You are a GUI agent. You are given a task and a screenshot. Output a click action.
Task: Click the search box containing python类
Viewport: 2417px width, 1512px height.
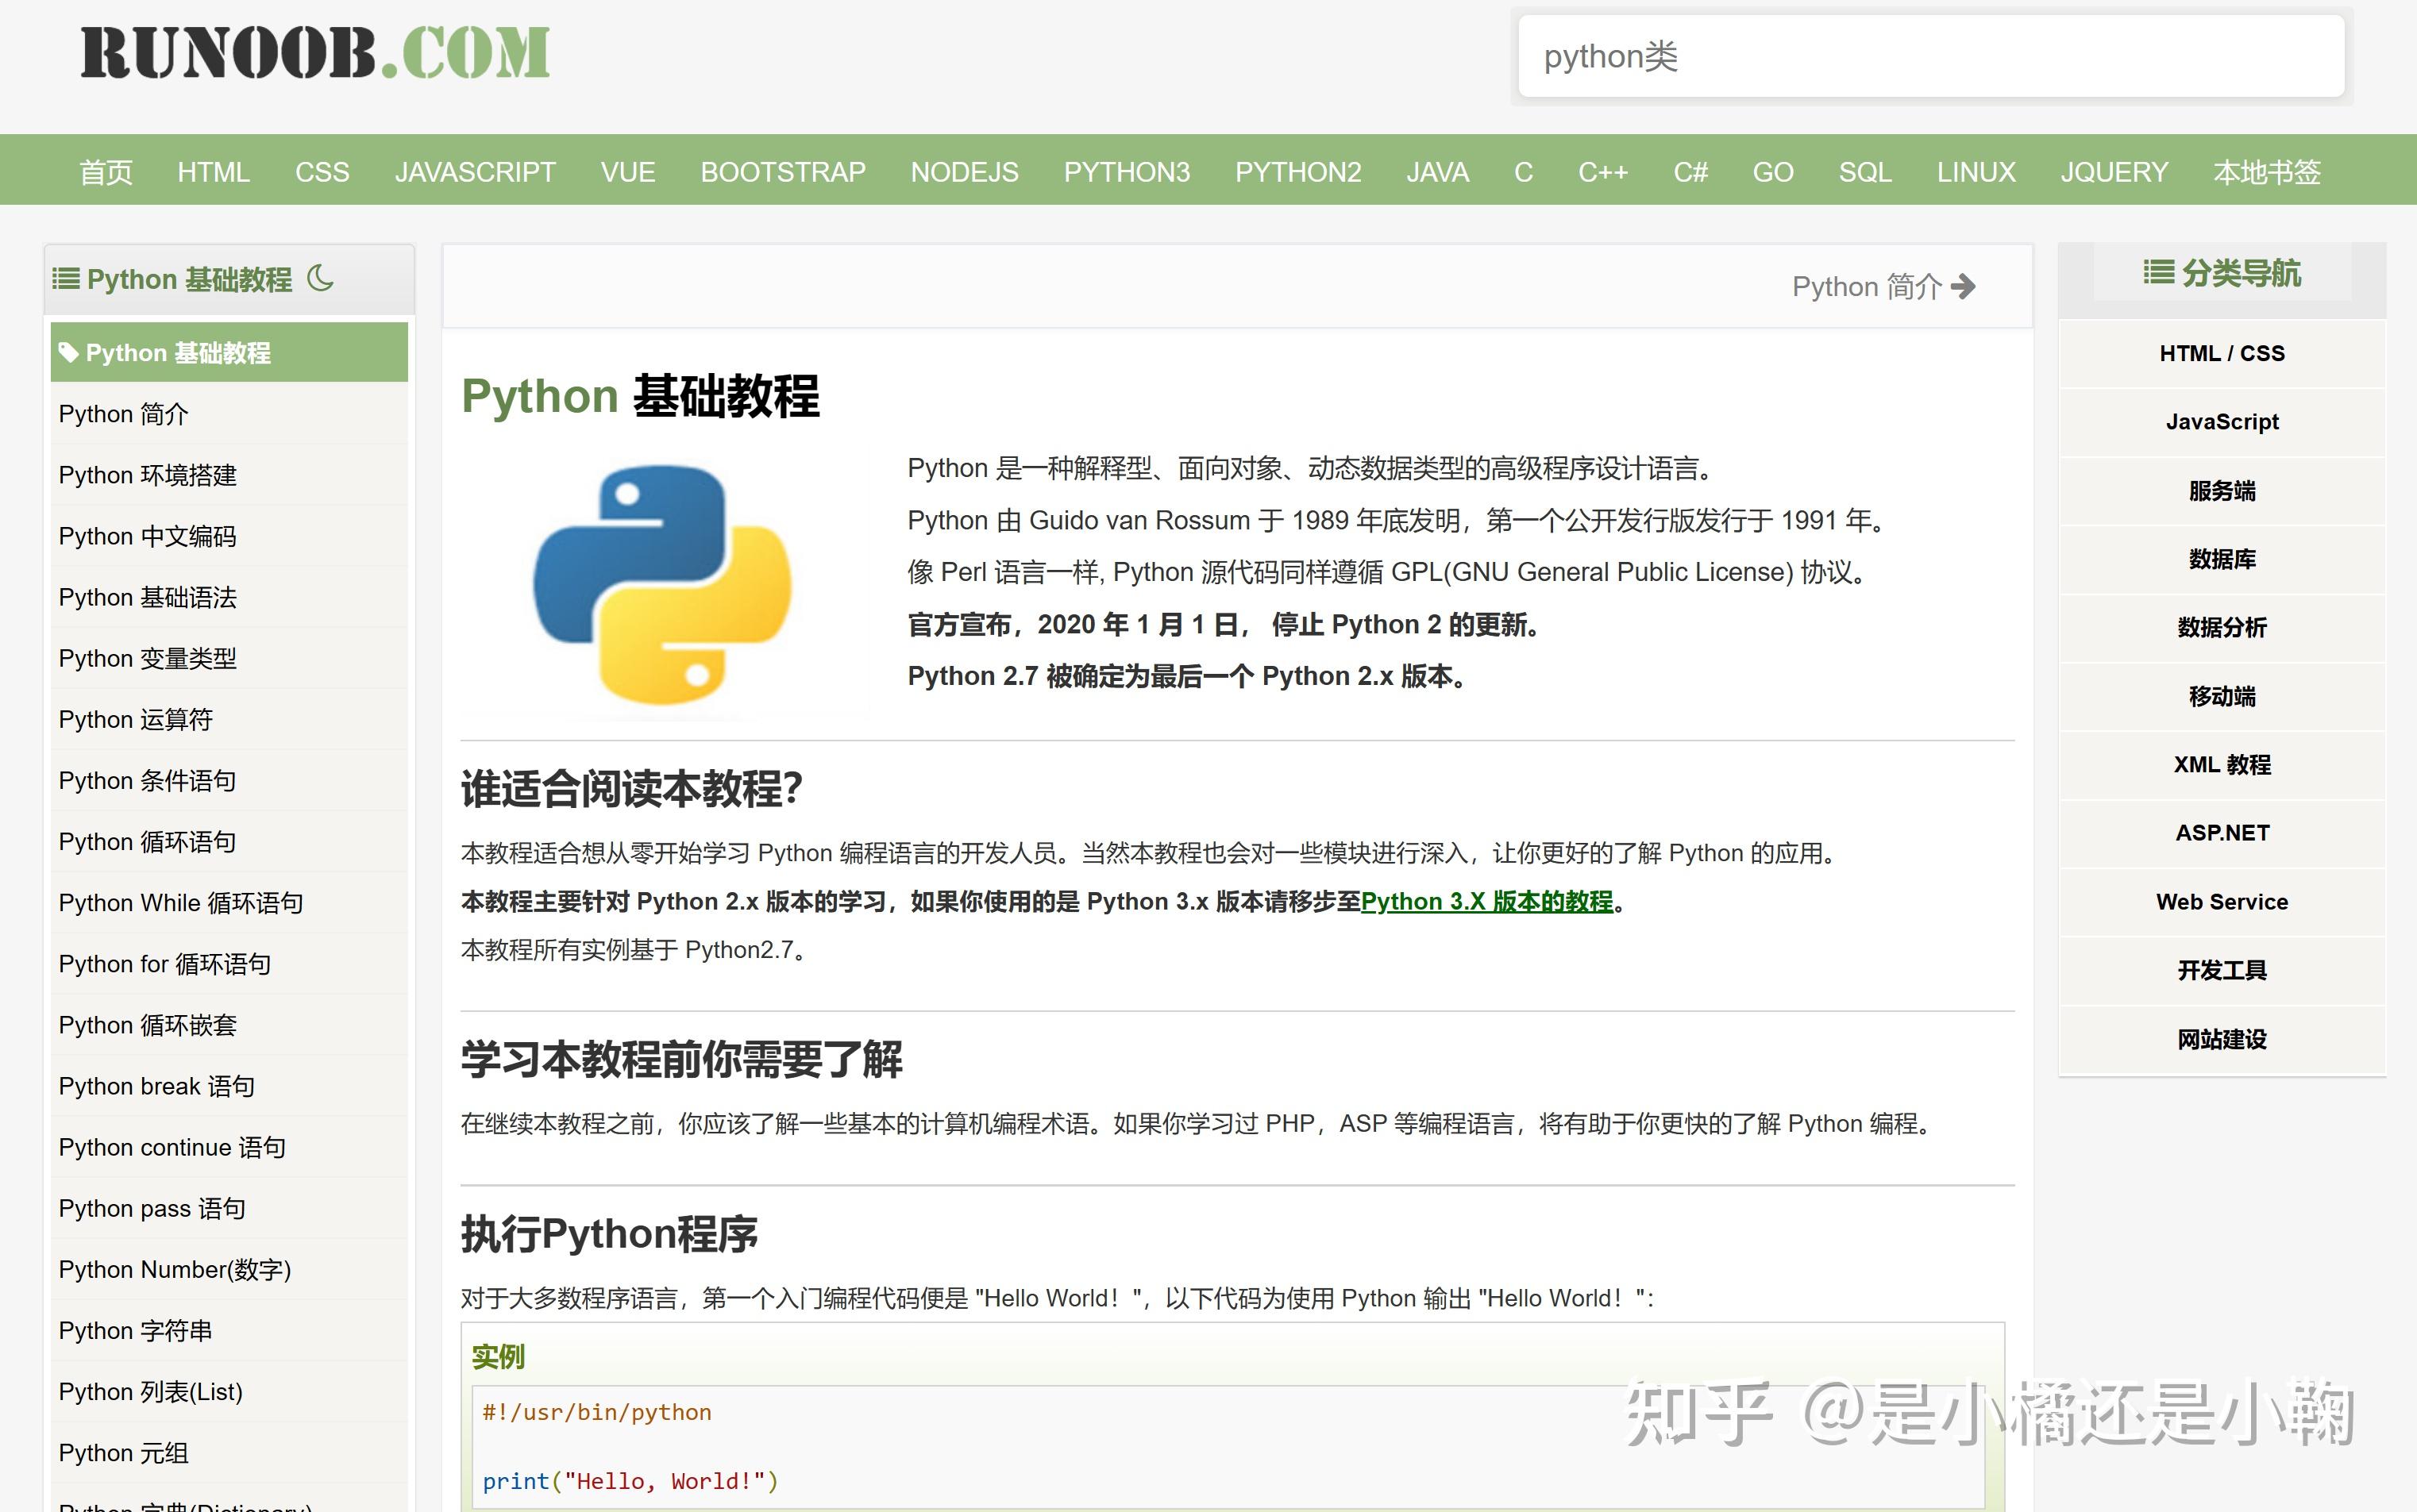(x=1931, y=56)
